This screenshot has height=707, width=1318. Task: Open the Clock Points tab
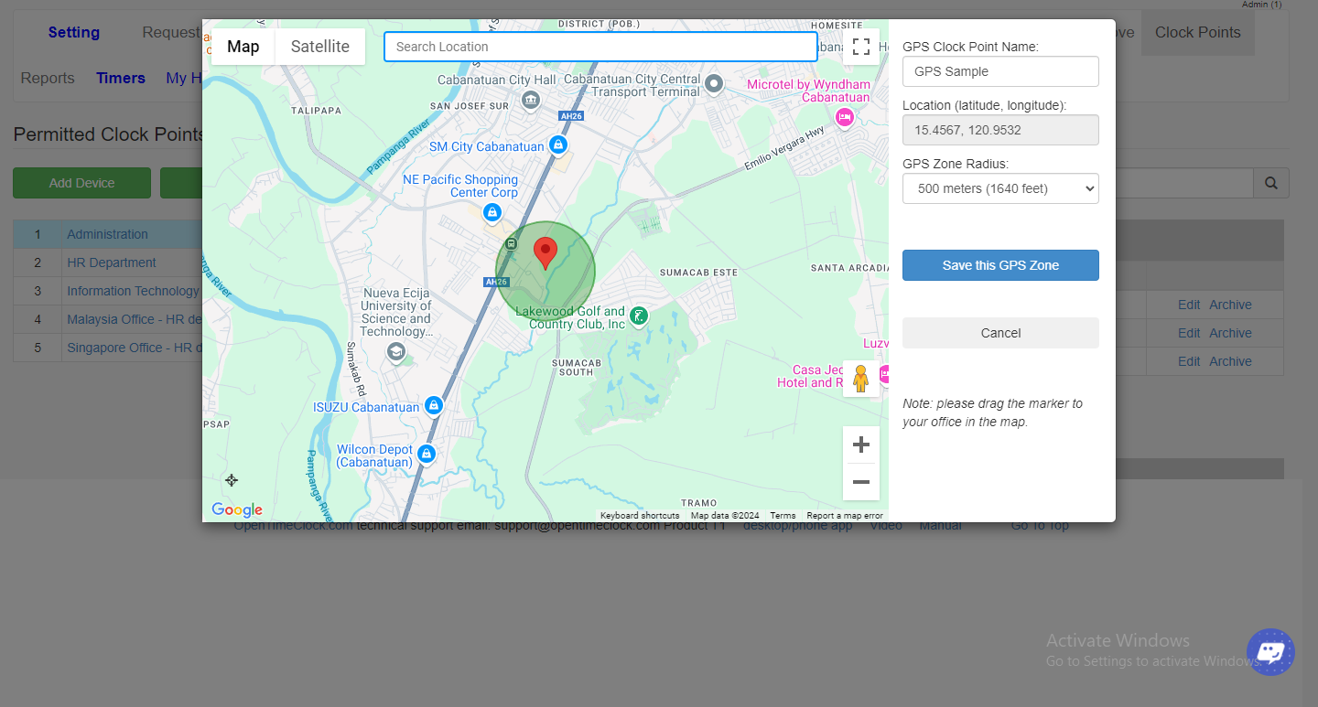1197,32
